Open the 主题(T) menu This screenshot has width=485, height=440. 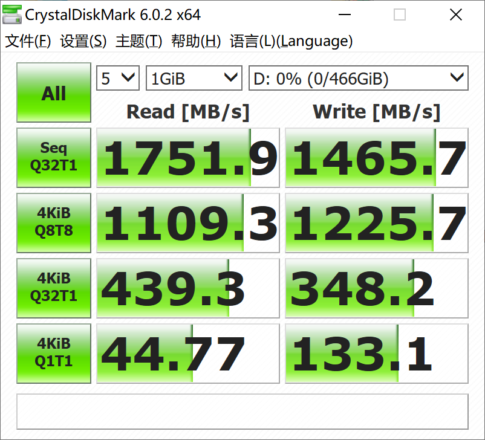coord(139,41)
